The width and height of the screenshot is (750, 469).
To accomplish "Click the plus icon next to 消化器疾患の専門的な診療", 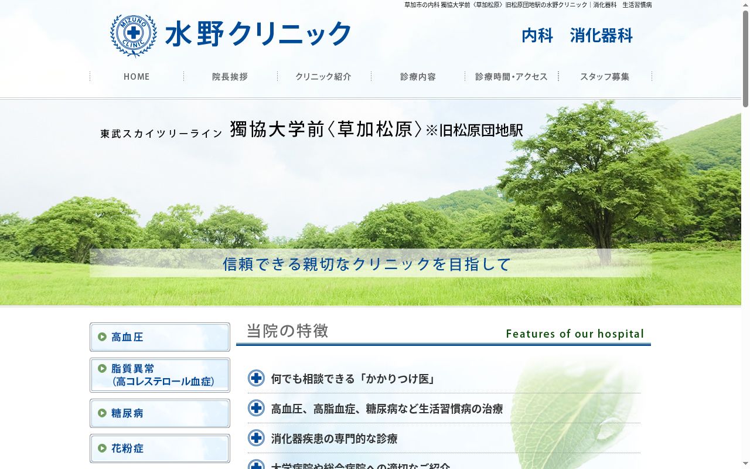I will [x=256, y=438].
